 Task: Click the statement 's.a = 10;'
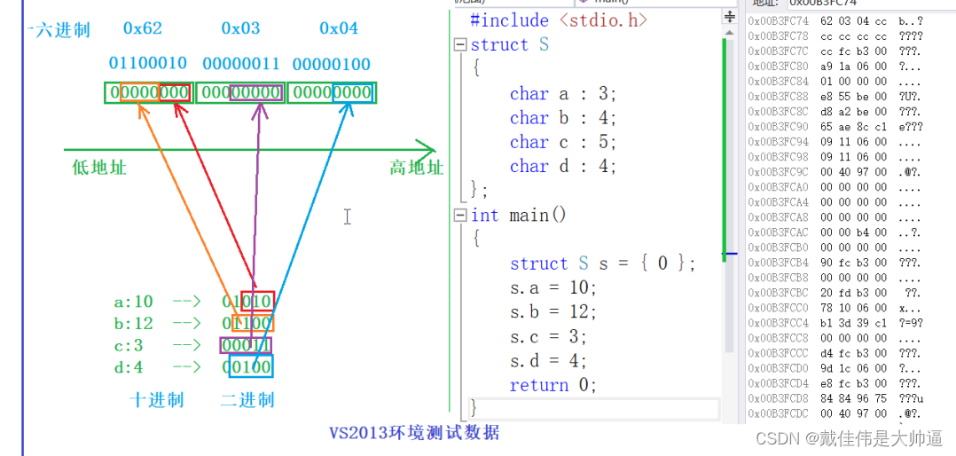point(554,287)
